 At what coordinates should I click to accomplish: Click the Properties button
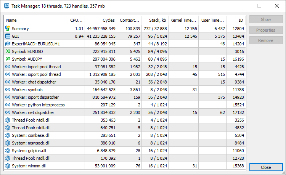pyautogui.click(x=266, y=30)
